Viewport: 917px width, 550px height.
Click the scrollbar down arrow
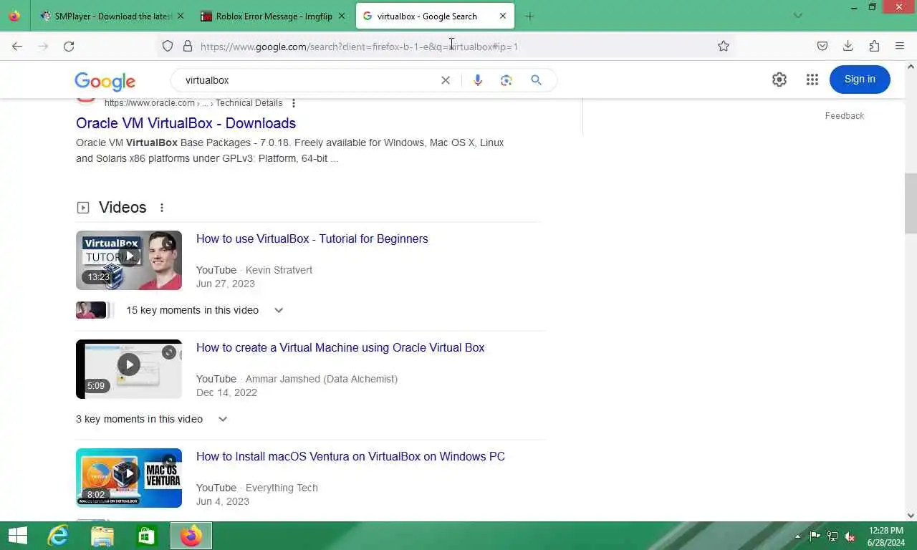tap(911, 515)
